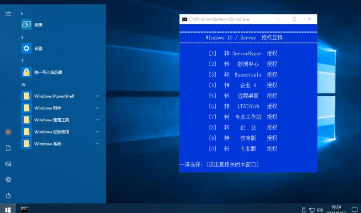Select the 统一写入筛选器 entry label

pos(48,73)
